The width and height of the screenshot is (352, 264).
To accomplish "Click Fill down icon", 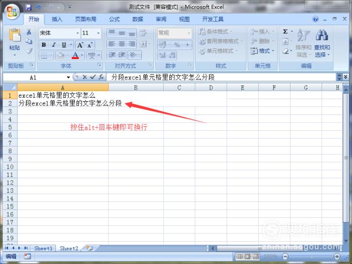I will [x=285, y=42].
